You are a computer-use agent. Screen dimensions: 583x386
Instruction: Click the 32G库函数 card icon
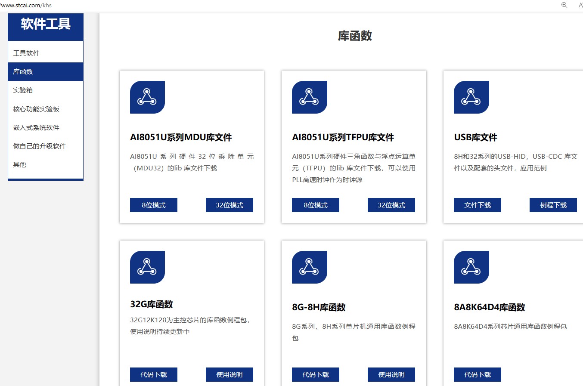147,267
